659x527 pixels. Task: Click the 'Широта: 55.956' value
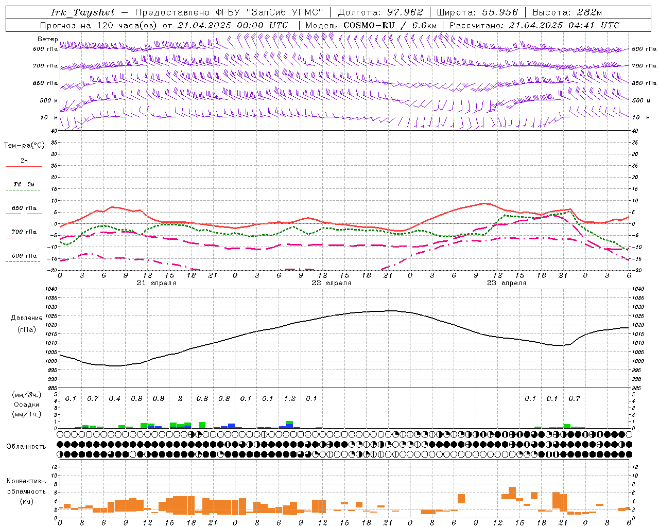(x=477, y=12)
